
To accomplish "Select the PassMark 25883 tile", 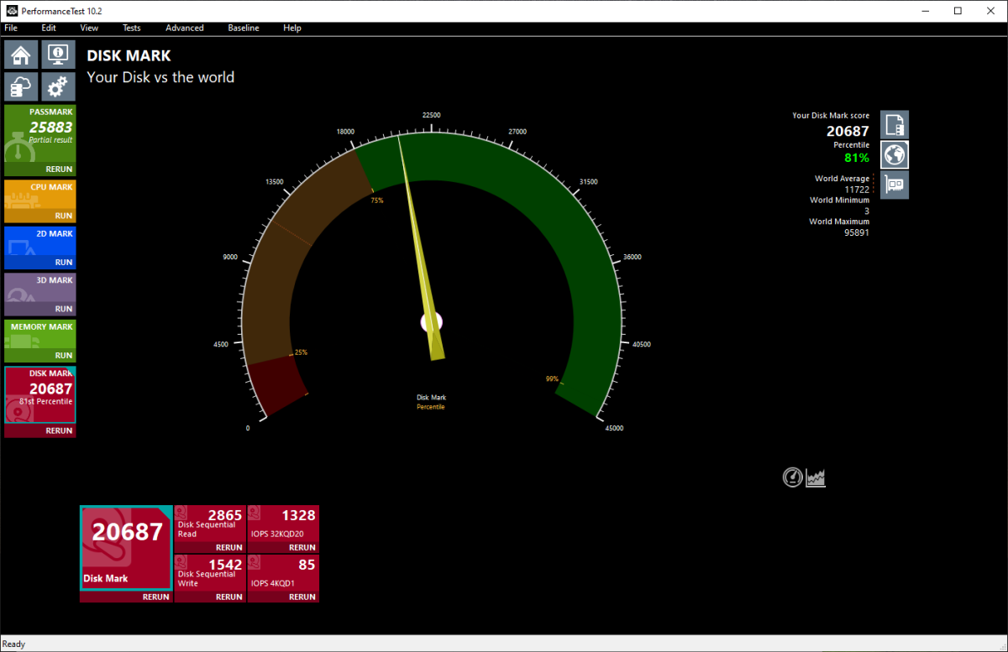I will click(40, 133).
